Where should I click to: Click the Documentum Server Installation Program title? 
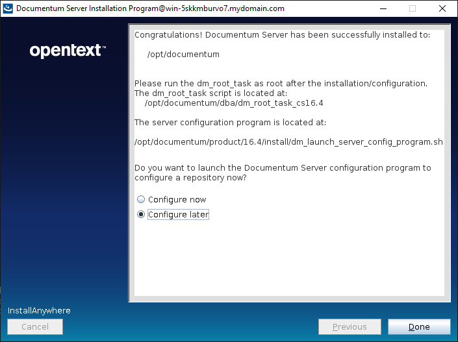[149, 8]
